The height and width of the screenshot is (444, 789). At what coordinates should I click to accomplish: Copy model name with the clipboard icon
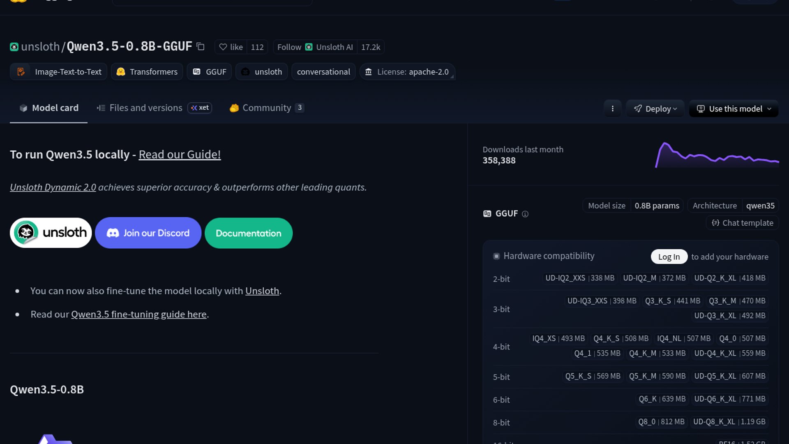click(x=201, y=46)
